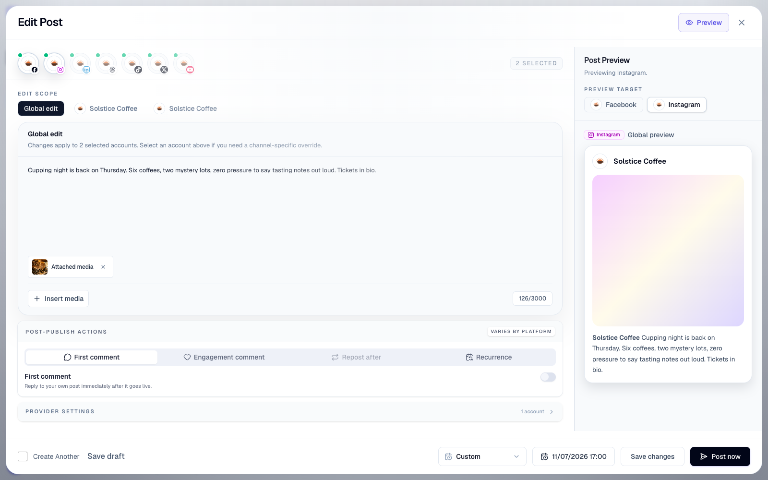Close the Edit Post dialog
The width and height of the screenshot is (768, 480).
click(742, 23)
